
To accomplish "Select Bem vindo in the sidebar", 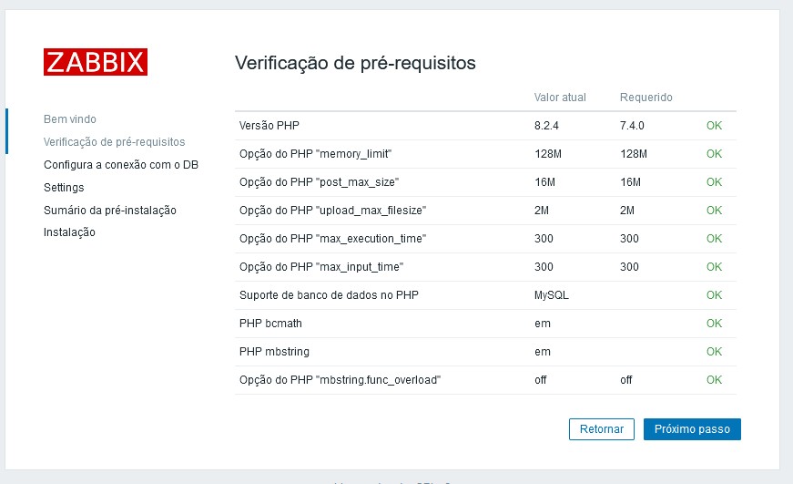I will [70, 119].
